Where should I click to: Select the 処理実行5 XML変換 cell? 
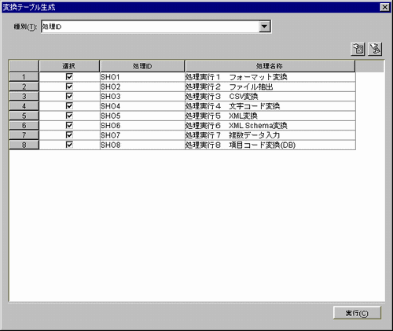[x=270, y=116]
